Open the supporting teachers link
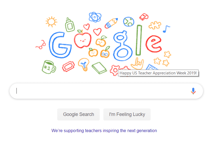 [x=104, y=131]
